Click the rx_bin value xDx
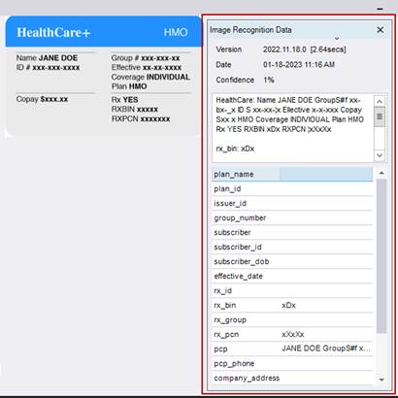398x398 pixels. (x=288, y=305)
